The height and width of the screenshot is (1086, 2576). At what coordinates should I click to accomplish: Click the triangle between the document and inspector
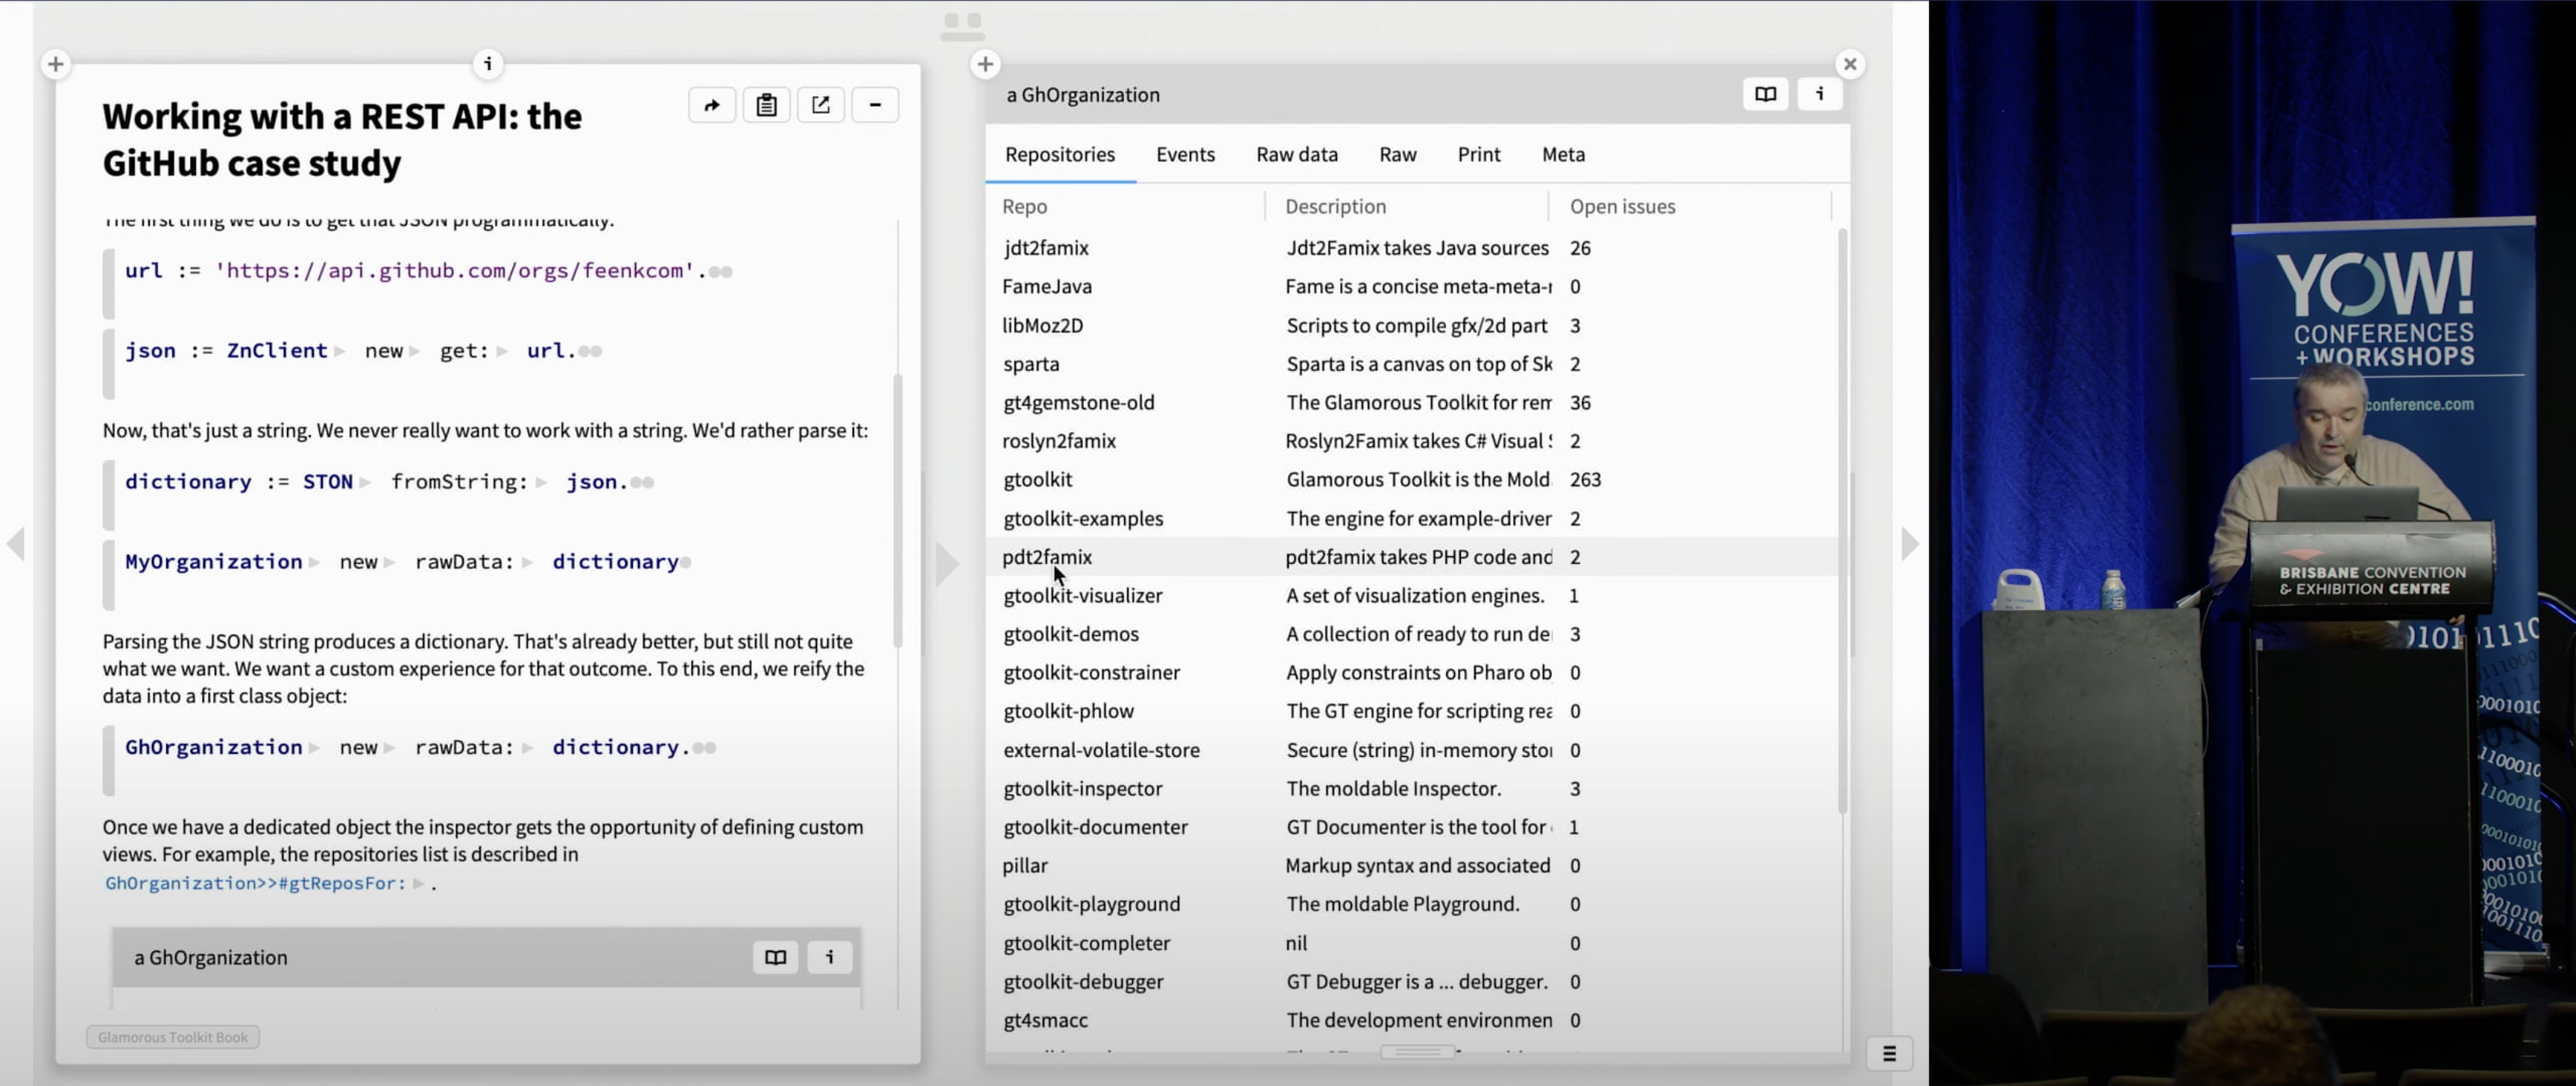[x=946, y=563]
